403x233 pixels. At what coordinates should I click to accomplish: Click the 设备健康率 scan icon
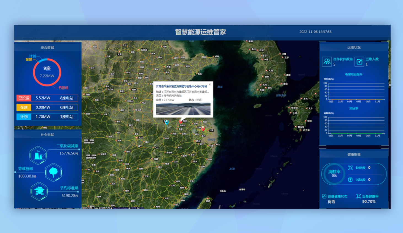click(x=358, y=196)
